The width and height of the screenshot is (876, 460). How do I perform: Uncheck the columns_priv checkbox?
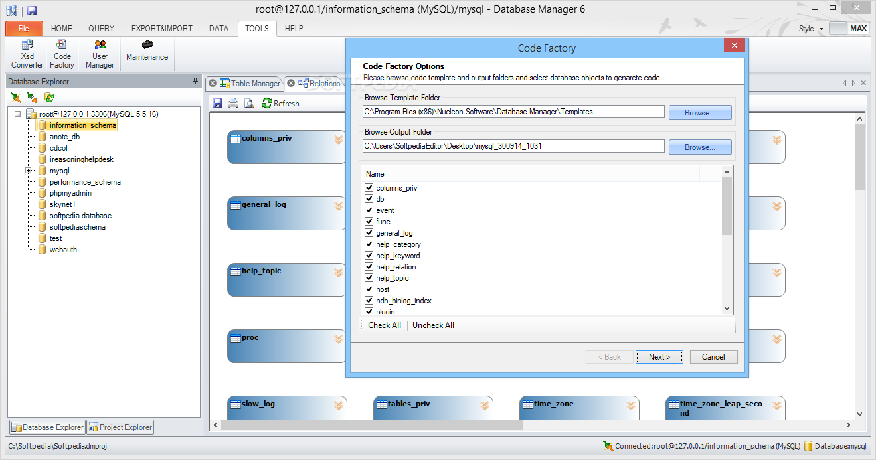tap(369, 188)
